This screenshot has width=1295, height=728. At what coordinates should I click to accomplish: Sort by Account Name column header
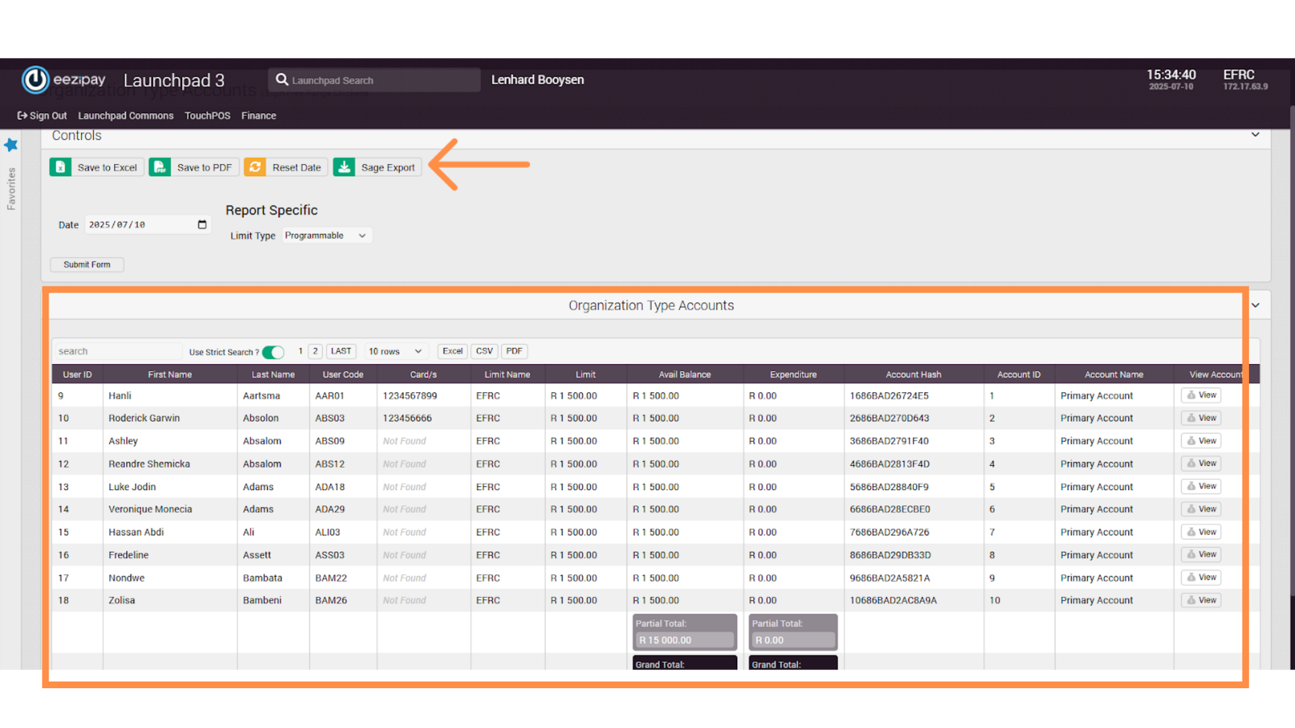coord(1114,374)
